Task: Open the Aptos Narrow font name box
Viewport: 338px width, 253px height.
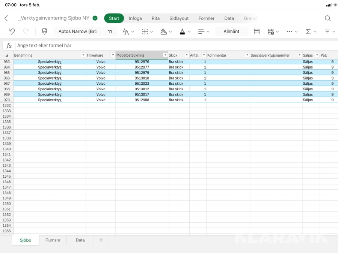Action: click(78, 31)
